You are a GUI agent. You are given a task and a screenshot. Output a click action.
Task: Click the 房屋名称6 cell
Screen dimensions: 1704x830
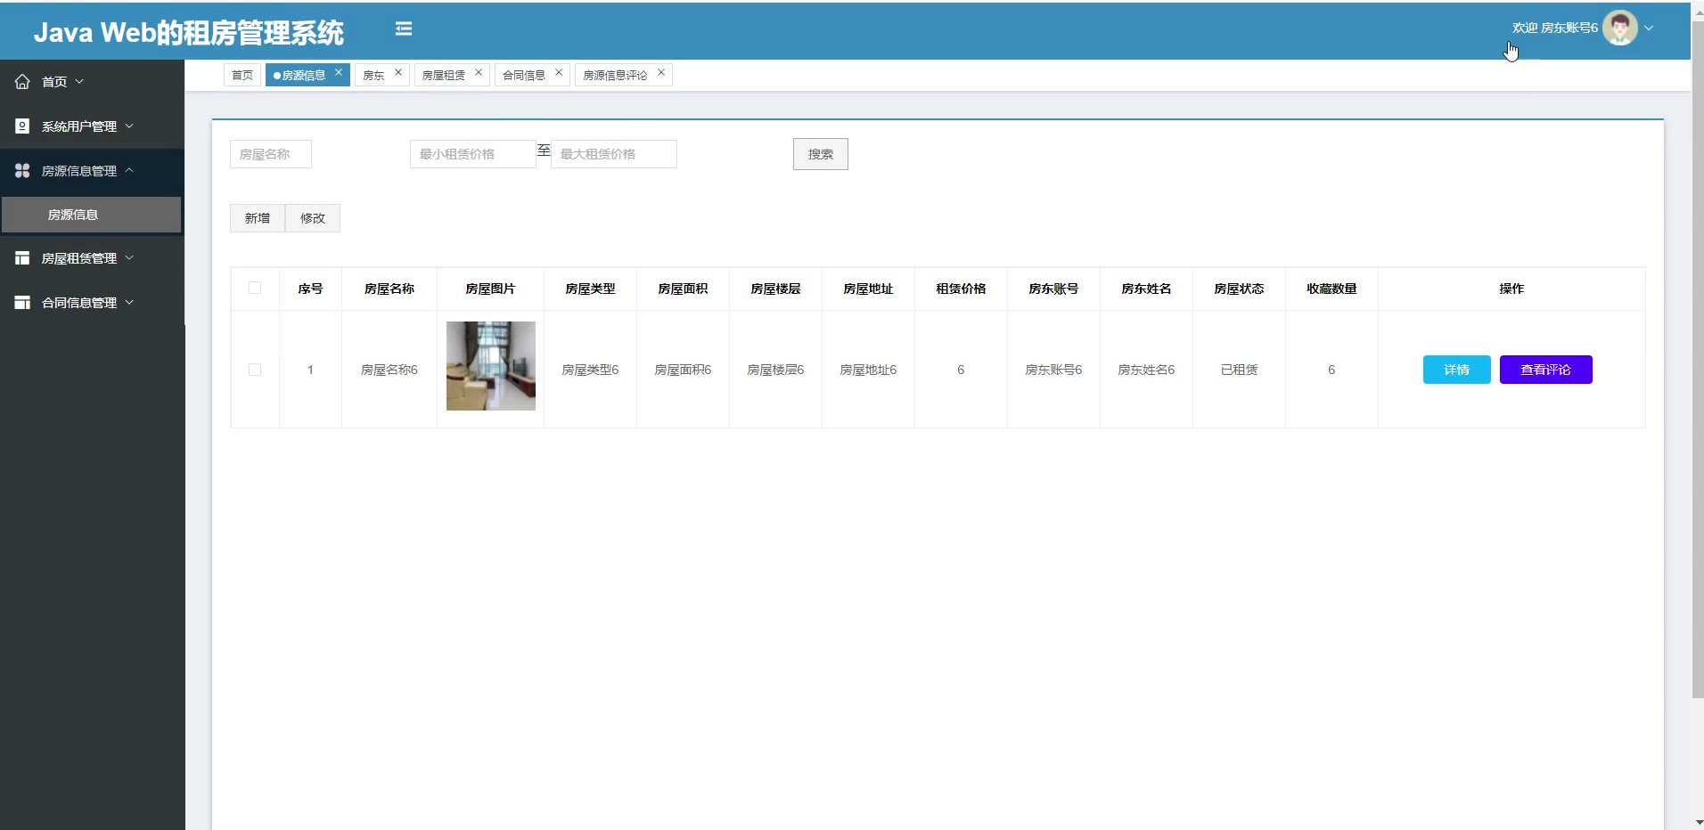(x=389, y=370)
